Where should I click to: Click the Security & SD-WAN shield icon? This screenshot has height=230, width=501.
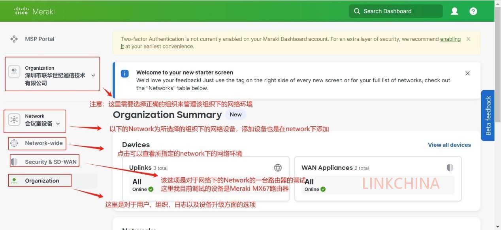[14, 162]
